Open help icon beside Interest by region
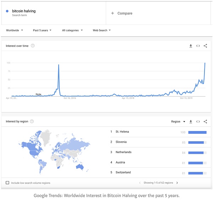The image size is (213, 200). pos(32,121)
